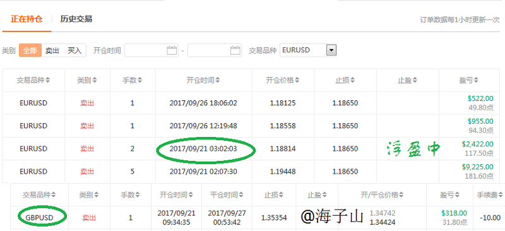Click profit value $955.00
This screenshot has height=231, width=505.
click(x=480, y=121)
